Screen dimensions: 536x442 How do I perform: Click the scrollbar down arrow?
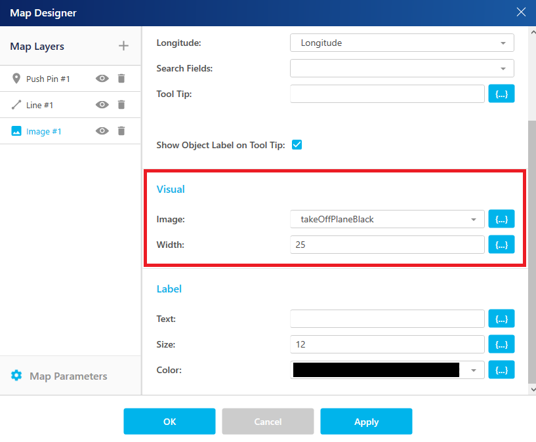533,390
